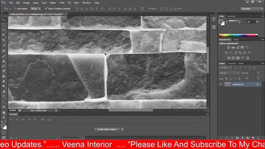Open the layer filter Kind dropdown

coord(225,68)
